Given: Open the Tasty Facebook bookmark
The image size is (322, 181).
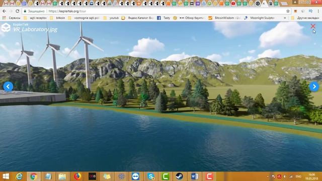Looking at the screenshot, I should click(x=164, y=18).
